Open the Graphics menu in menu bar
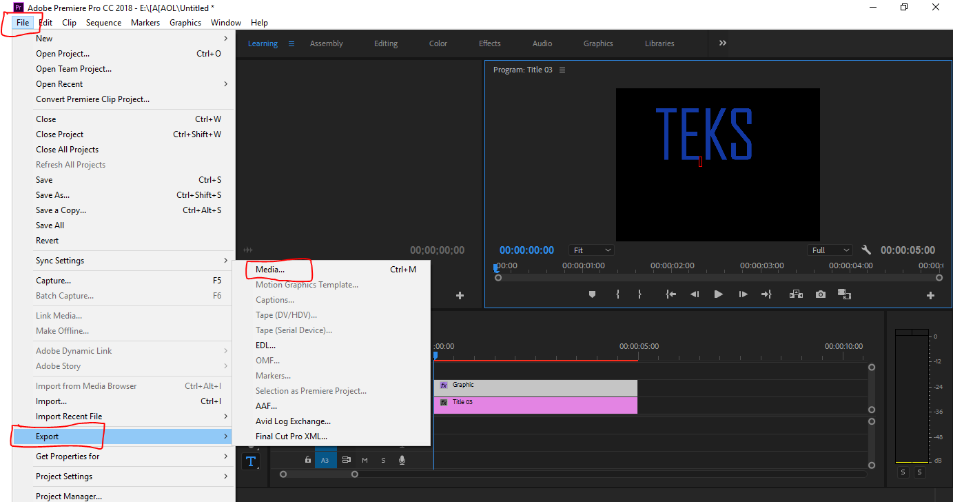The height and width of the screenshot is (502, 953). 185,23
